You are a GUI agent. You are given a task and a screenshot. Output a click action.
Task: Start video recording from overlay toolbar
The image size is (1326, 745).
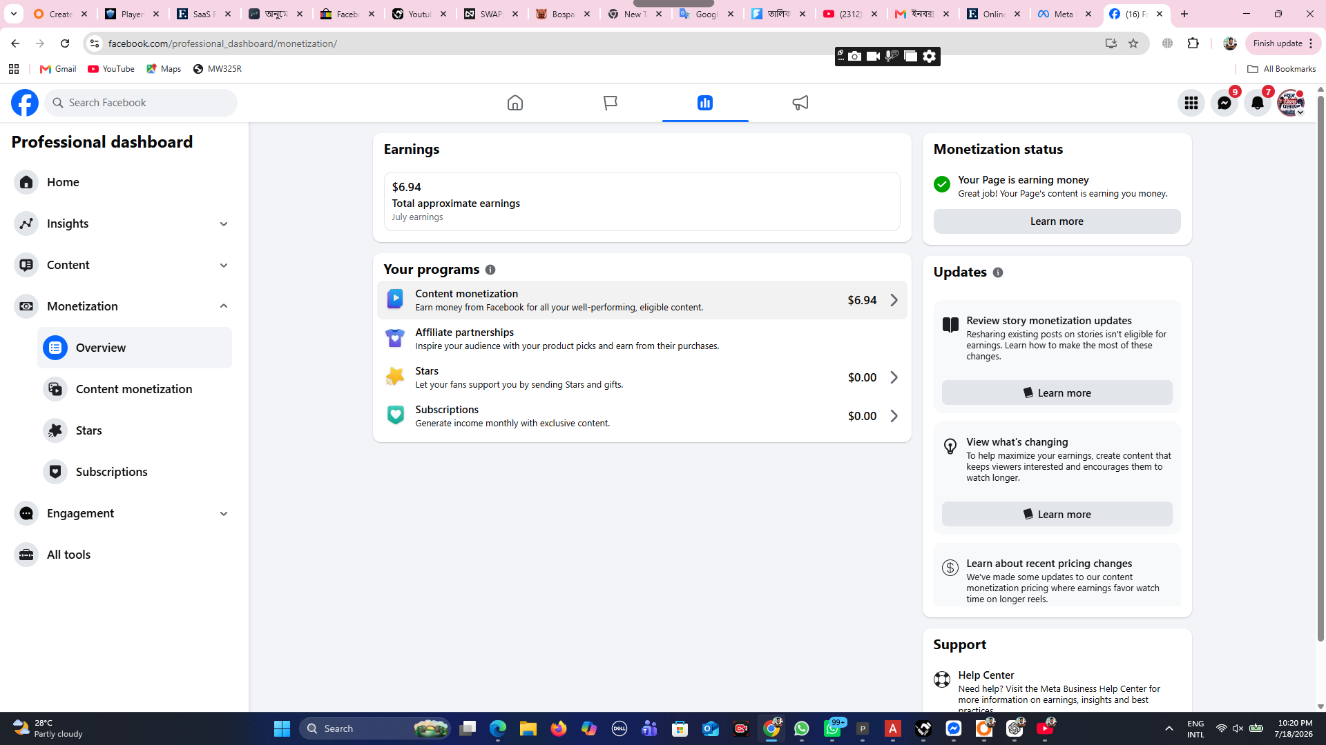click(x=873, y=57)
